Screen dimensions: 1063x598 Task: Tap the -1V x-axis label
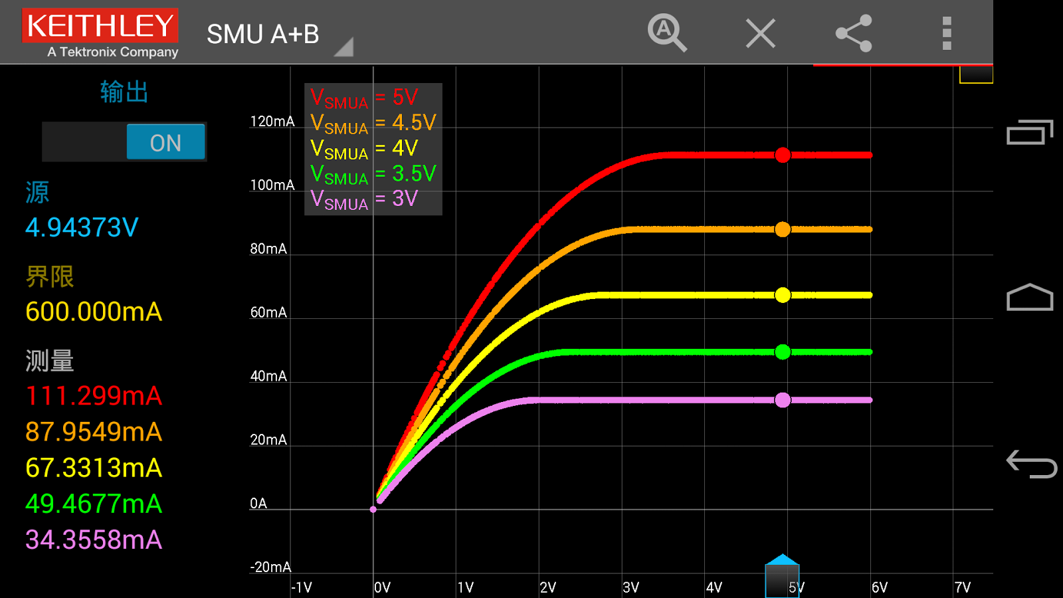pyautogui.click(x=302, y=587)
